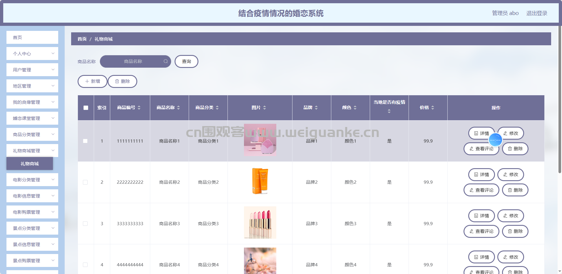Screen dimensions: 562x274
Task: Click sort icon next to 颜色 header
Action: click(x=355, y=108)
